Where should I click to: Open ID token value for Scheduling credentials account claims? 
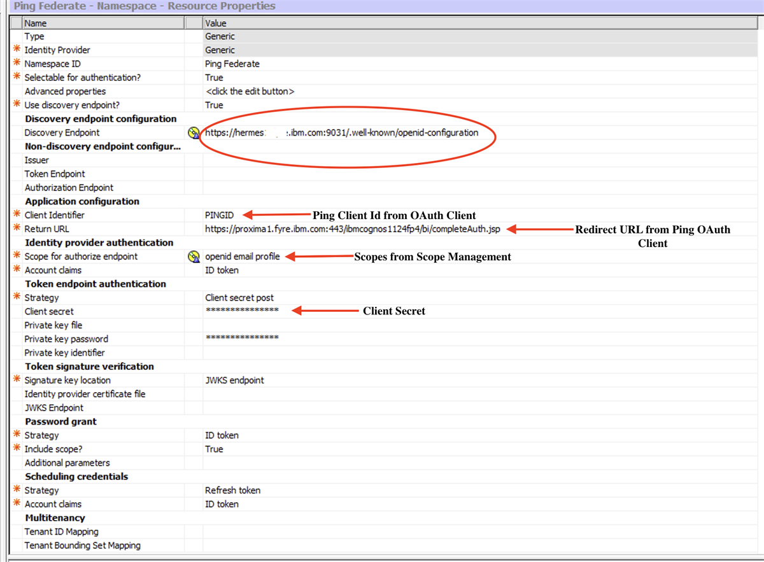pyautogui.click(x=222, y=504)
